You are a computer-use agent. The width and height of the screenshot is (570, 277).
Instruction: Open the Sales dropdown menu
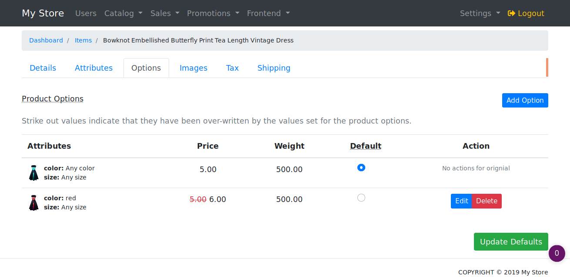pyautogui.click(x=165, y=13)
